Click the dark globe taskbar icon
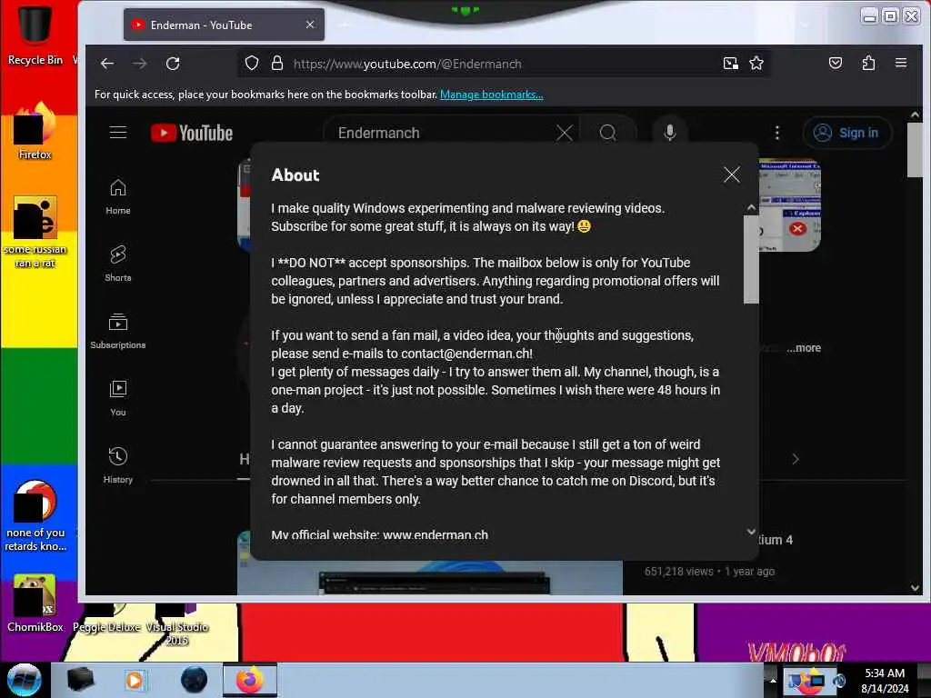The width and height of the screenshot is (931, 698). (x=194, y=680)
